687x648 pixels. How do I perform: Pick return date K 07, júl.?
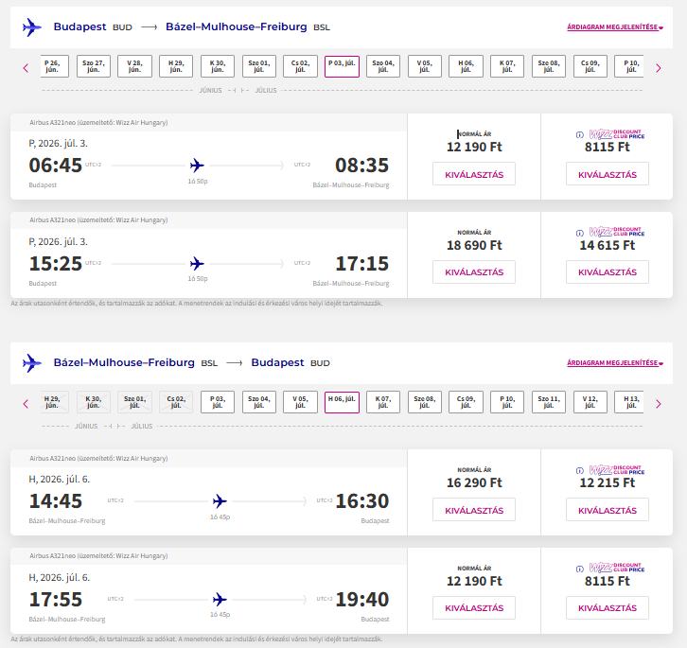tap(382, 402)
